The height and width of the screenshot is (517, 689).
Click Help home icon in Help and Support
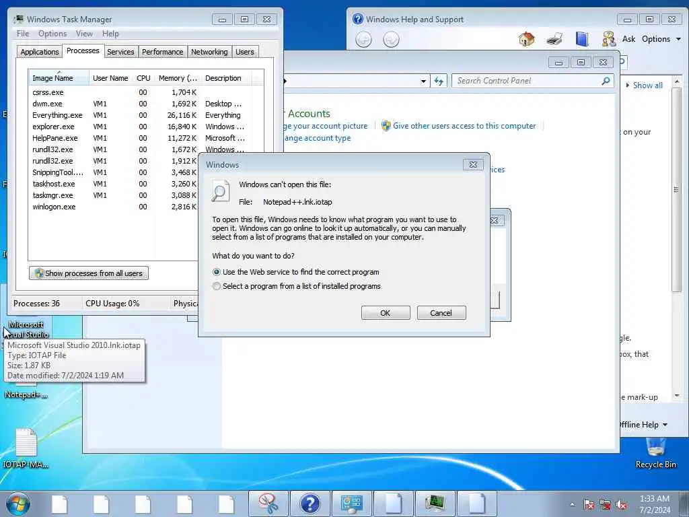pos(526,39)
